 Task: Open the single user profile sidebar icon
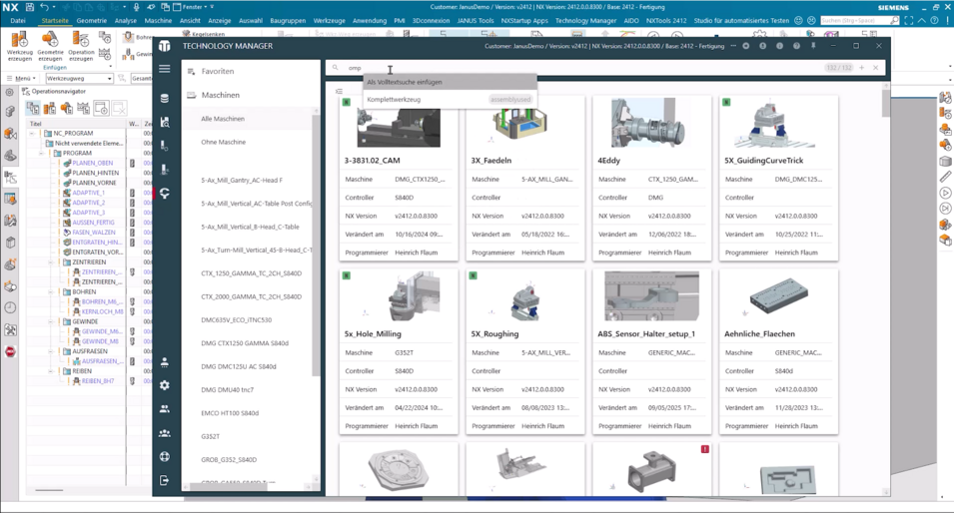pyautogui.click(x=164, y=362)
